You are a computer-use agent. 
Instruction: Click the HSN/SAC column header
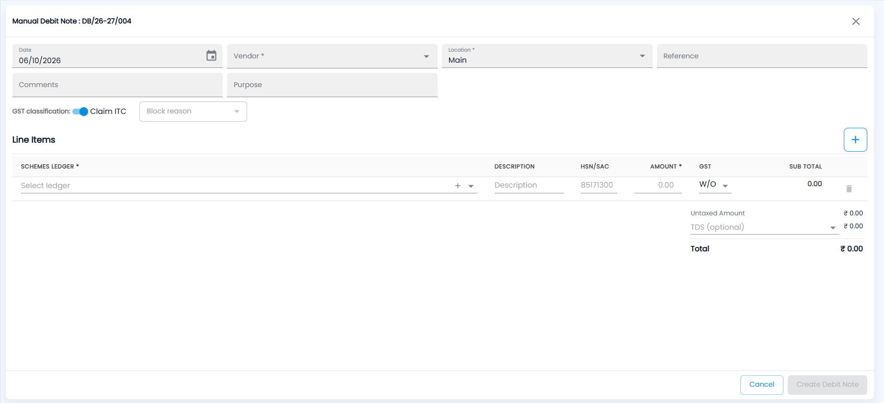click(595, 167)
